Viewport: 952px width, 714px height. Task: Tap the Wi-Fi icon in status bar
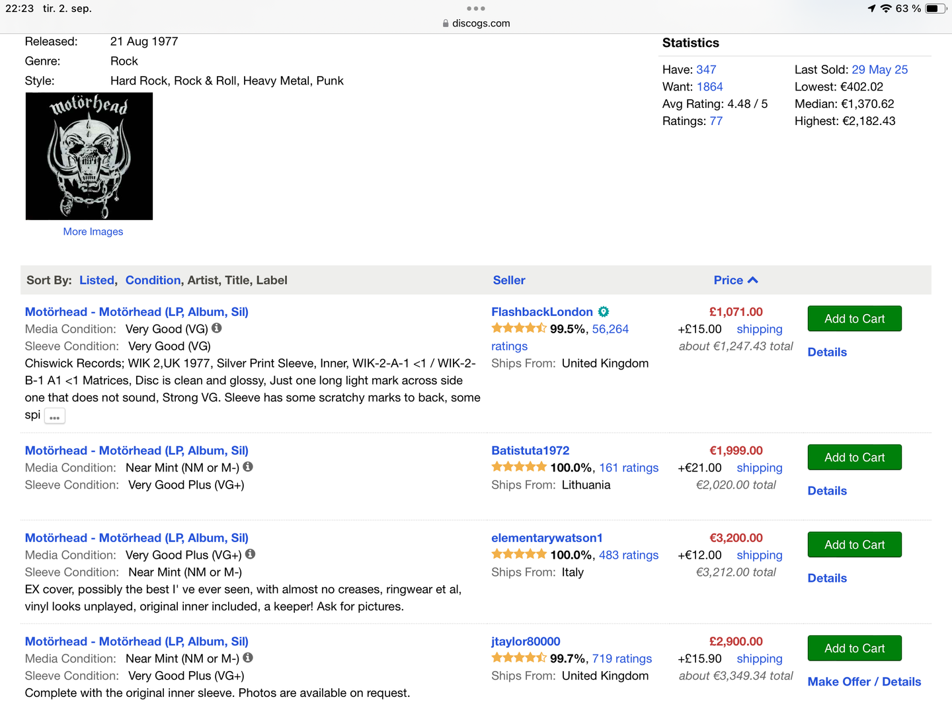[886, 9]
